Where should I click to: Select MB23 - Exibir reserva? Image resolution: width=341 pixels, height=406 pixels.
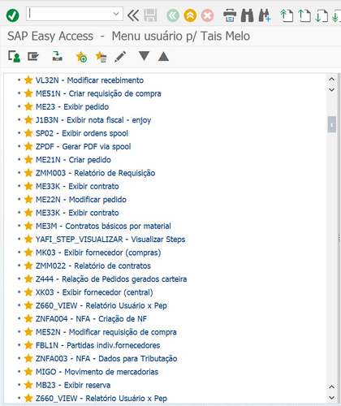73,385
